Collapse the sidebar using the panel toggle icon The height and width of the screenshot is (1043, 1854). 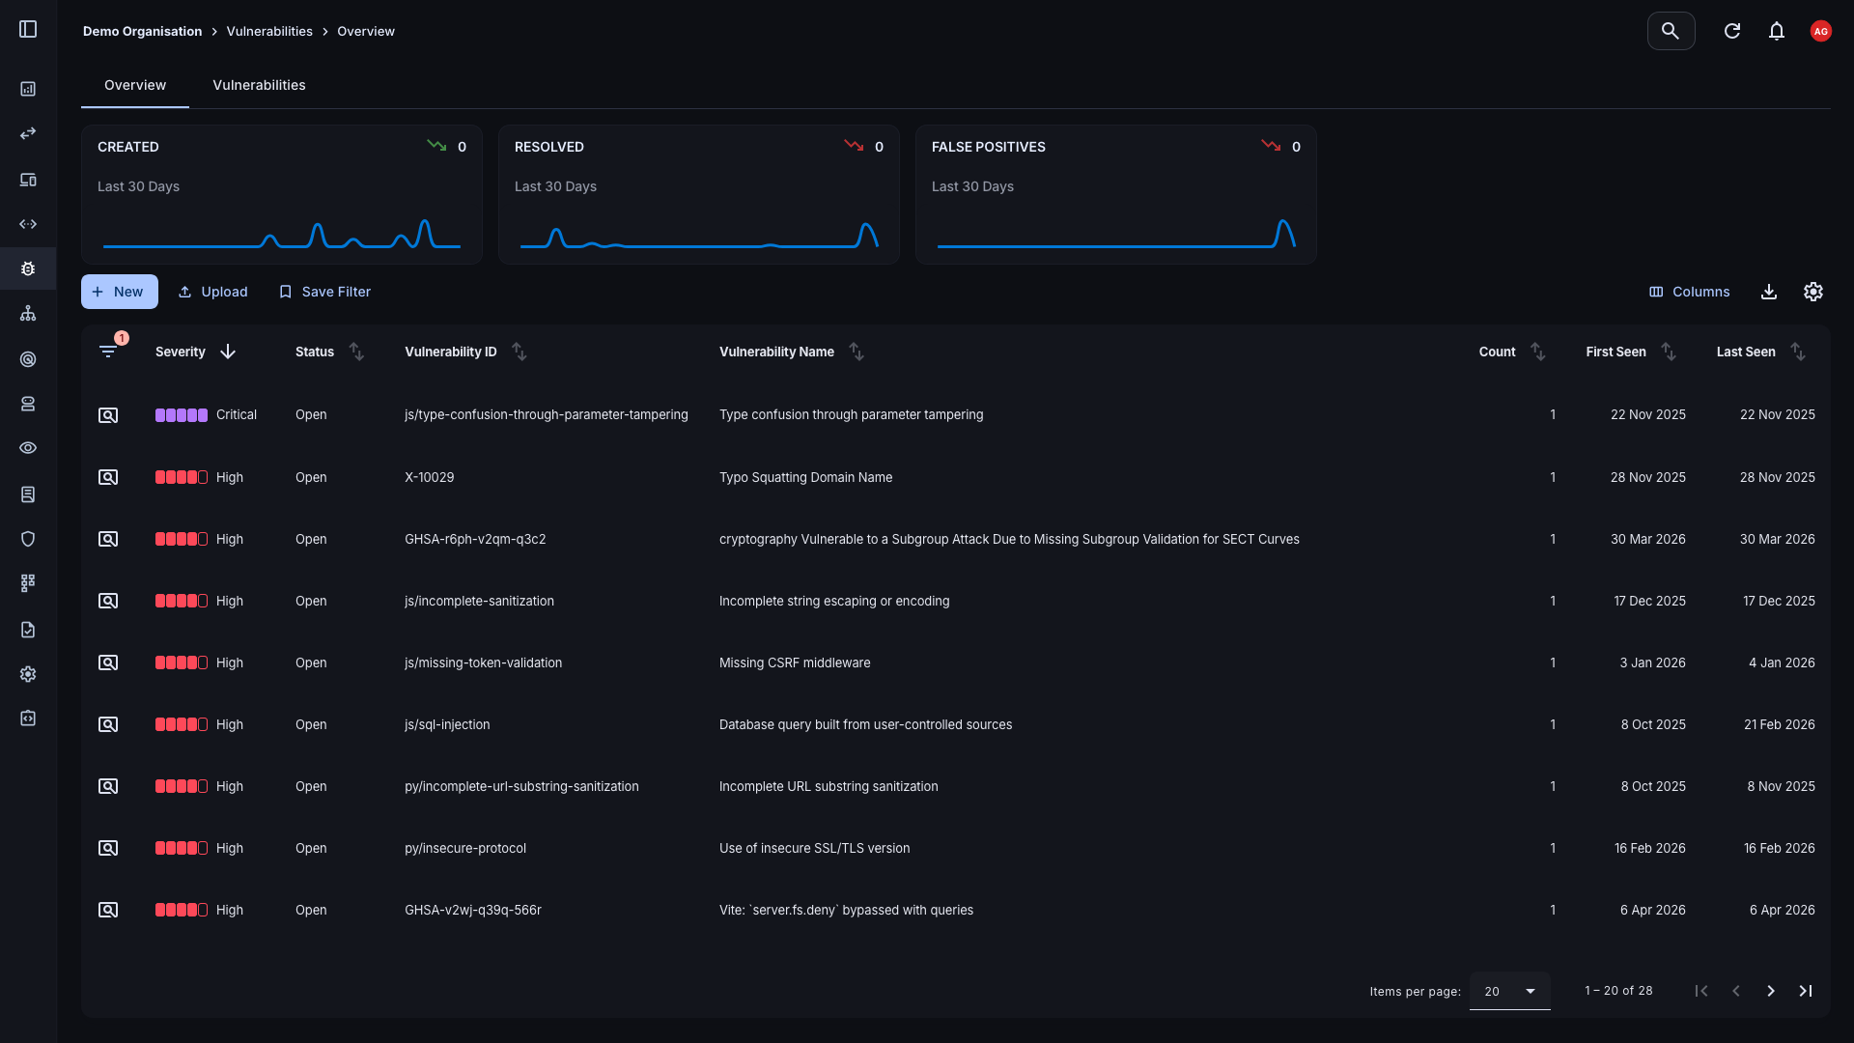pos(28,29)
